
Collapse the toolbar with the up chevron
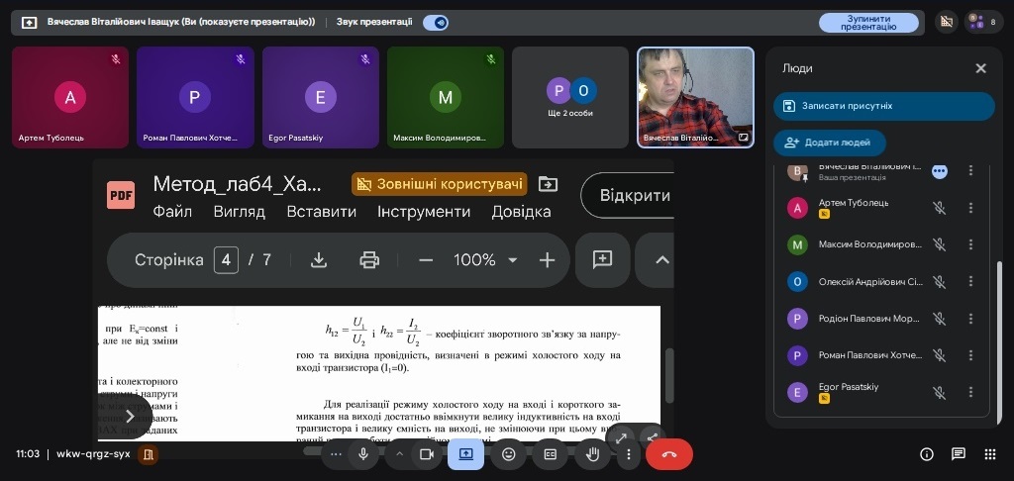click(660, 260)
